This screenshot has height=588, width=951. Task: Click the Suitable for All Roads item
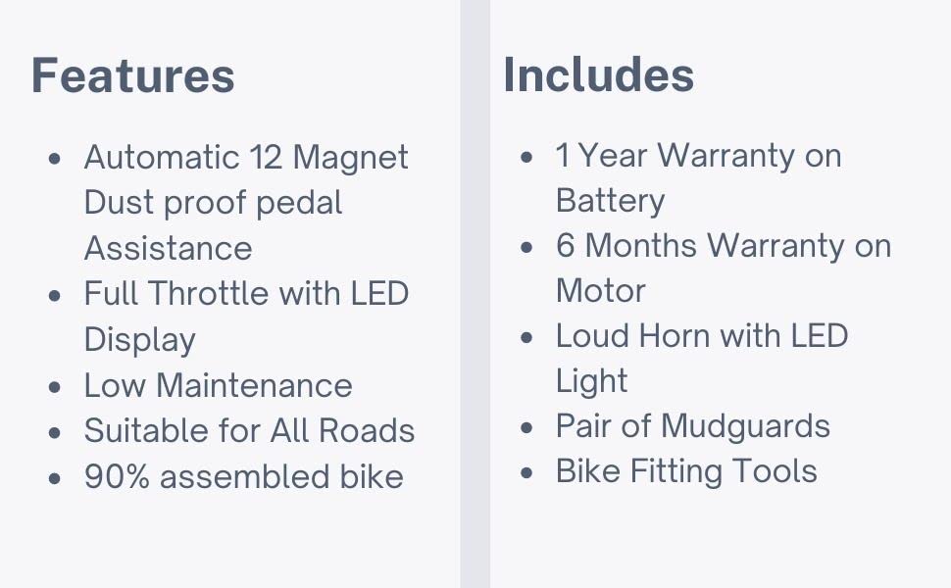(x=249, y=430)
